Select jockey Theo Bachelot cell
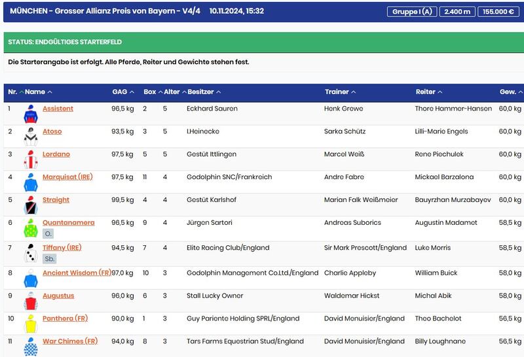 [x=438, y=318]
